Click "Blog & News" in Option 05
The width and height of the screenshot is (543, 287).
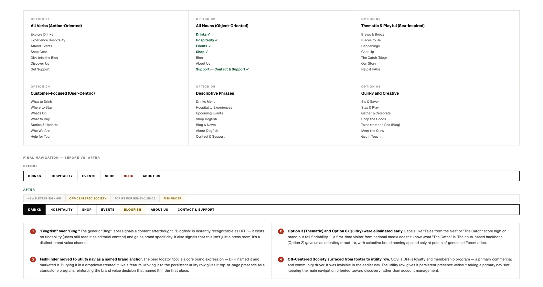tap(206, 125)
